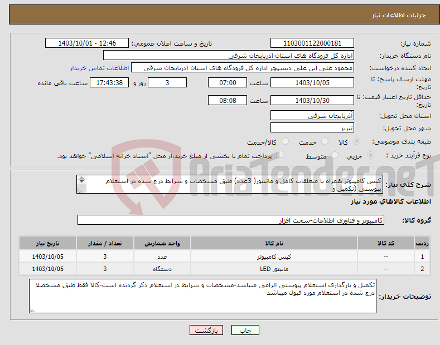This screenshot has height=345, width=440.
Task: Click the goods group field کامپیوتر و فناوری
Action: pos(231,220)
